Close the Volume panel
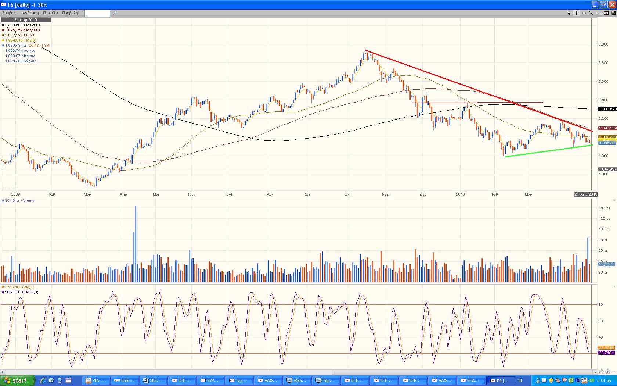The width and height of the screenshot is (617, 386). click(614, 200)
